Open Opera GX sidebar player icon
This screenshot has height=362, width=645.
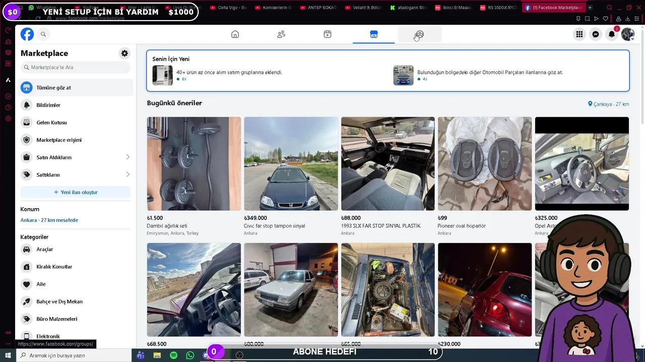pos(8,97)
